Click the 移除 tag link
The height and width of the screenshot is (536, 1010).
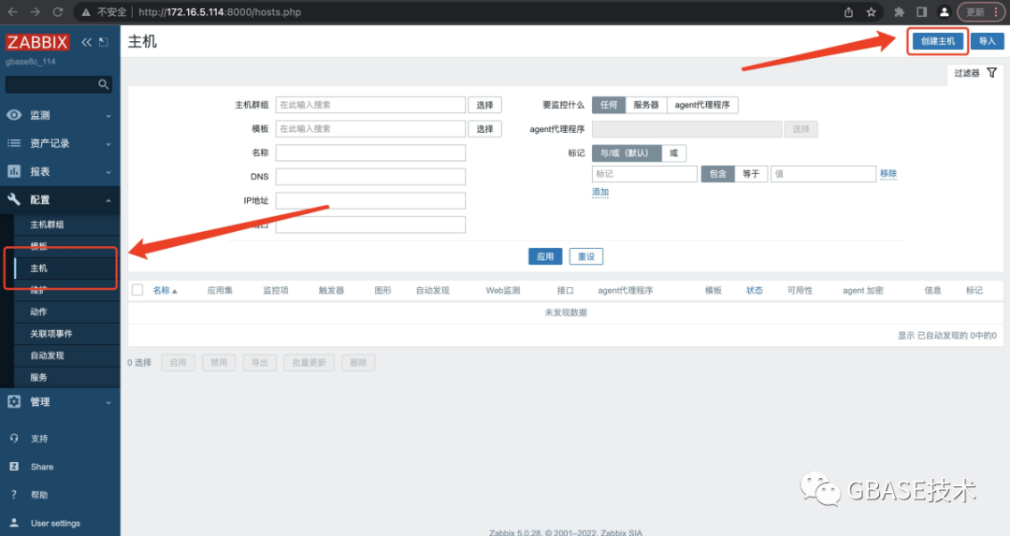pyautogui.click(x=888, y=173)
